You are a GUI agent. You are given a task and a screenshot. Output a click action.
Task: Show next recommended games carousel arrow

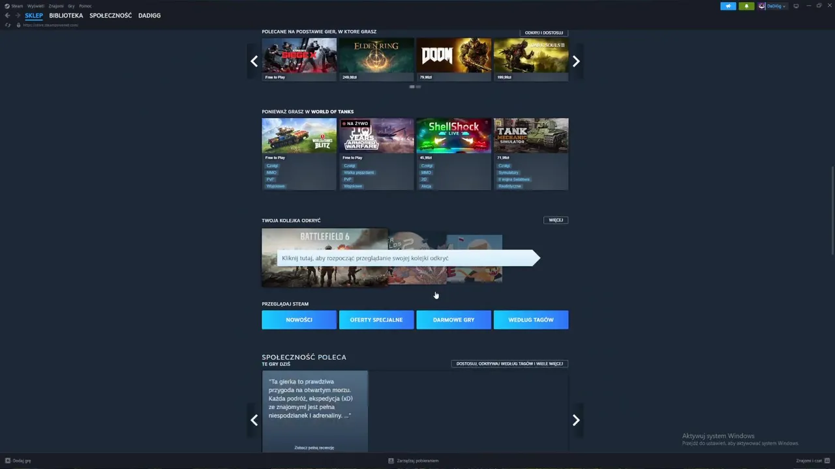coord(576,61)
